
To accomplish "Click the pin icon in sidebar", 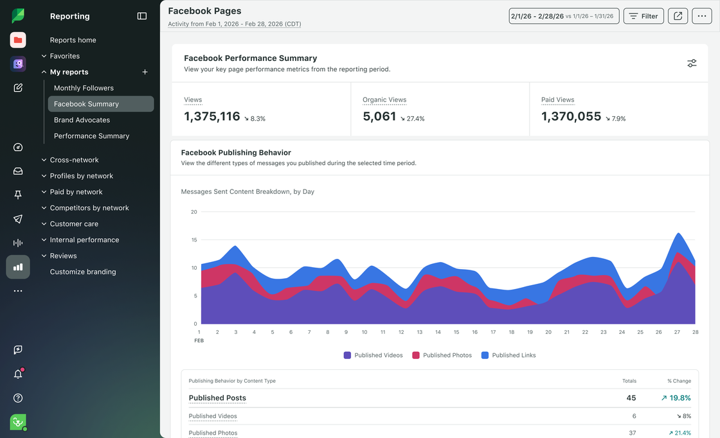I will click(x=18, y=195).
